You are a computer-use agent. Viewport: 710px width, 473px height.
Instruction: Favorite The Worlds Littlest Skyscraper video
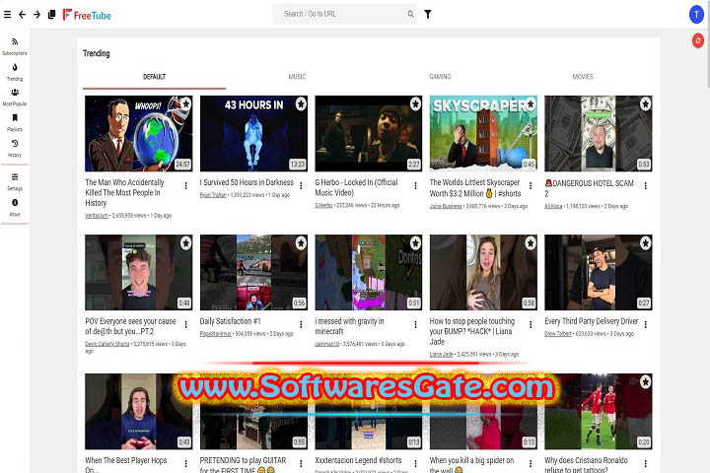pyautogui.click(x=531, y=104)
